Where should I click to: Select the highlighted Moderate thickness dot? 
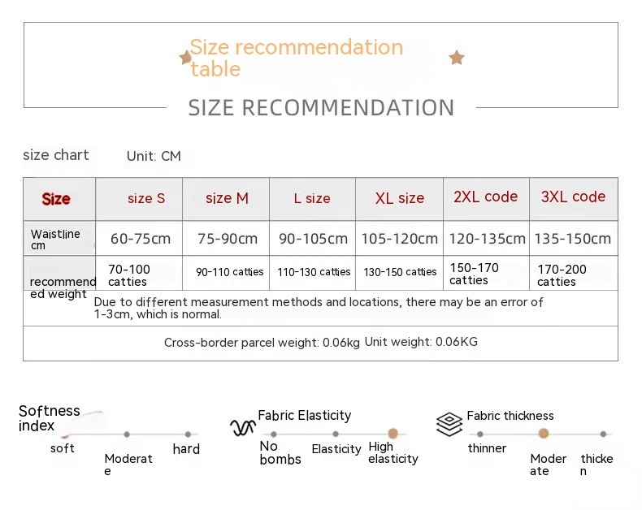tap(543, 434)
